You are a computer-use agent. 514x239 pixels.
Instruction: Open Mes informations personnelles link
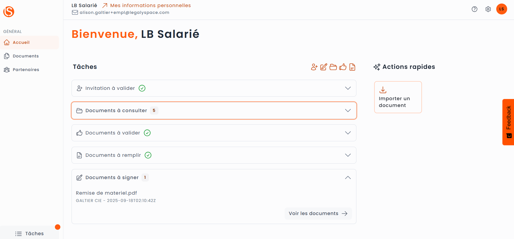pos(150,5)
